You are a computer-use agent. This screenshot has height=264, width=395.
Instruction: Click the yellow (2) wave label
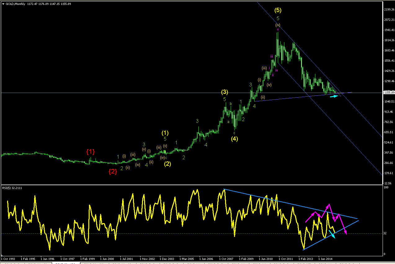(x=167, y=164)
